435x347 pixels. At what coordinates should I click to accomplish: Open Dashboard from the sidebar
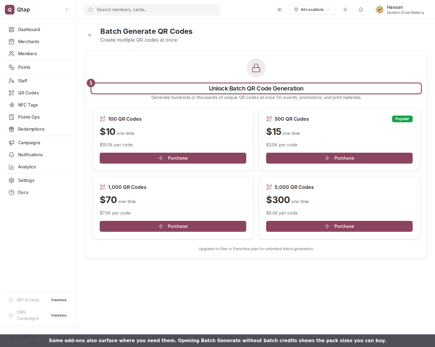pos(38,30)
